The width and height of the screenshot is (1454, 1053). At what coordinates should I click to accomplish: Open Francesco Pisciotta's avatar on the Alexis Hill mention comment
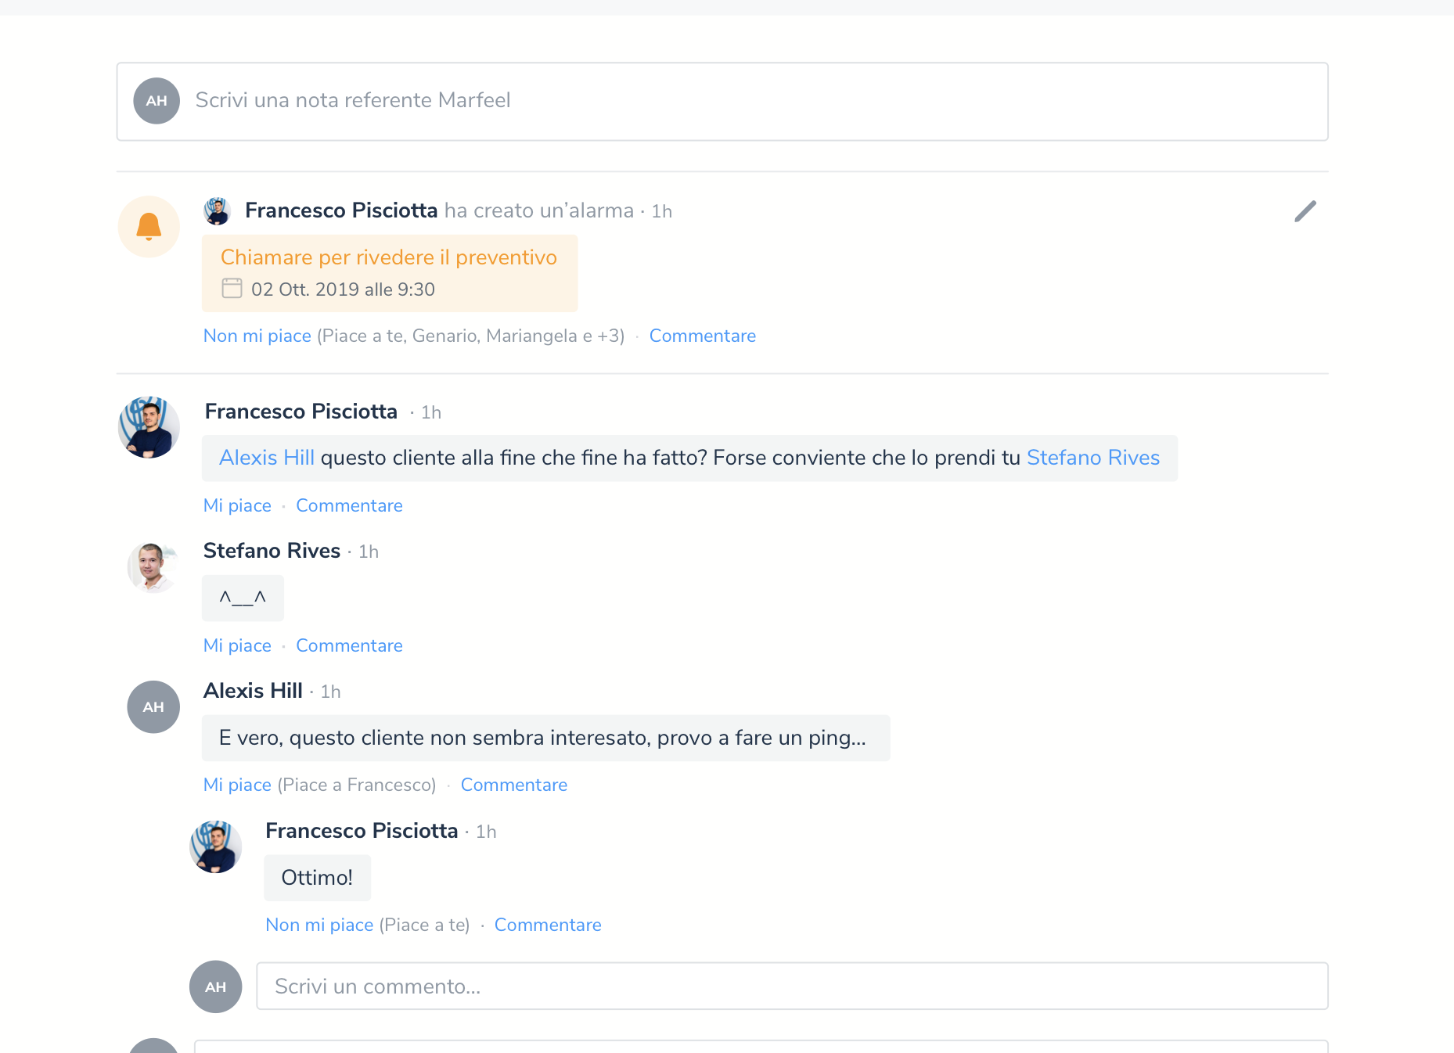click(149, 427)
